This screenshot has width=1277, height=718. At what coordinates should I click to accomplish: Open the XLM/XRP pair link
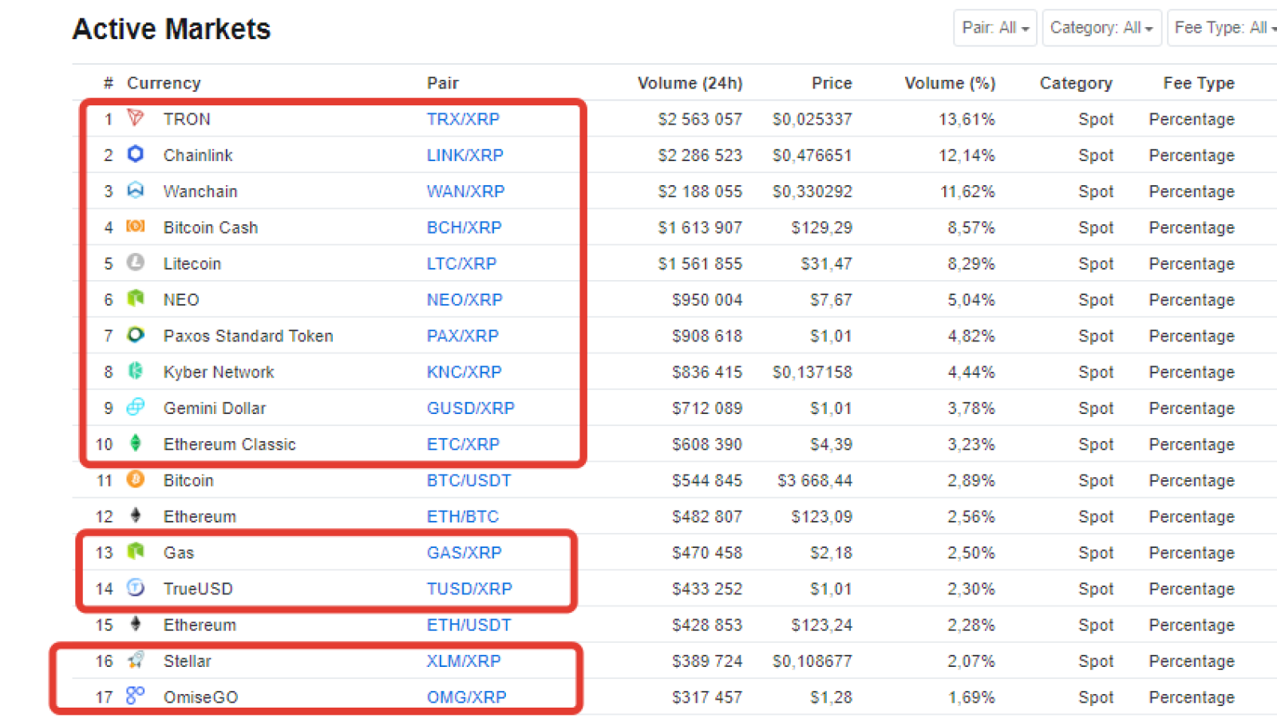(x=464, y=661)
